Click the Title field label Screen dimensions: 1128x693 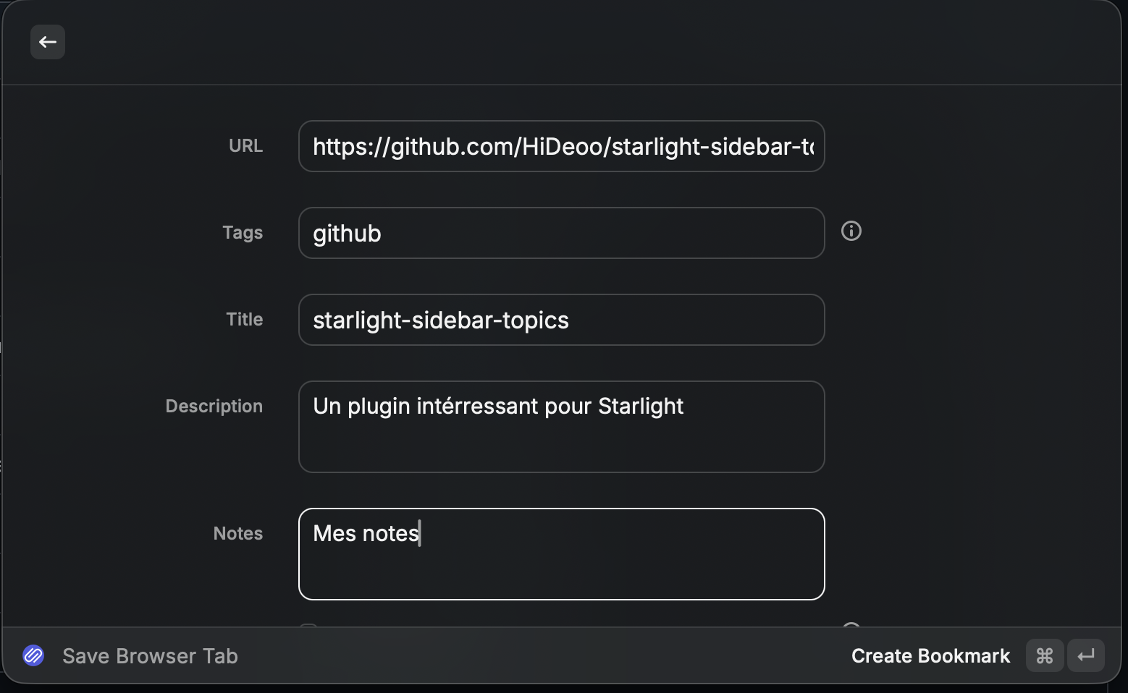click(x=244, y=320)
